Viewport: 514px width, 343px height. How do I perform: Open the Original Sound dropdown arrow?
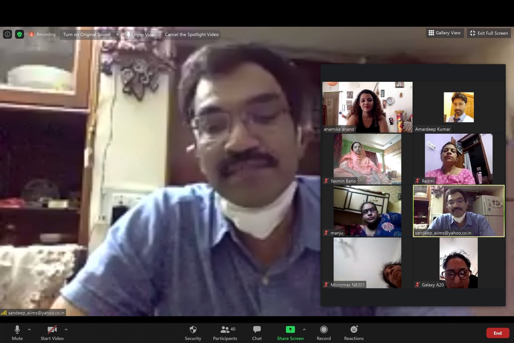tap(117, 34)
